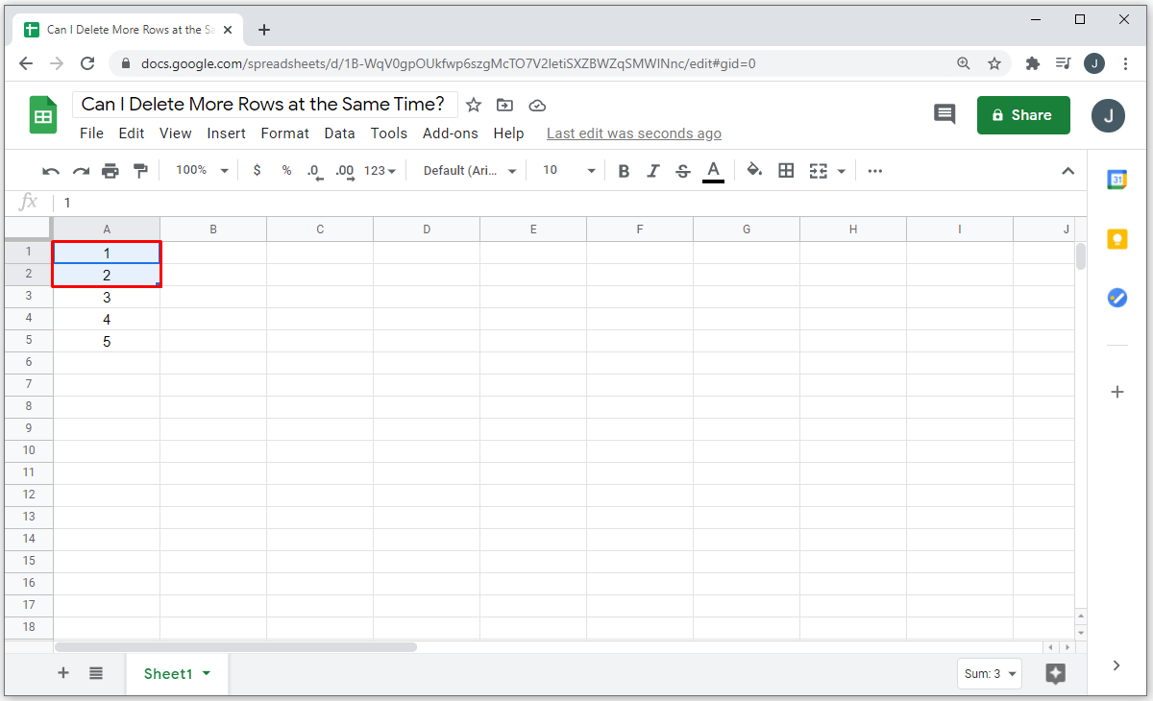Click the Explore button at bottom right
Viewport: 1153px width, 701px height.
coord(1055,673)
